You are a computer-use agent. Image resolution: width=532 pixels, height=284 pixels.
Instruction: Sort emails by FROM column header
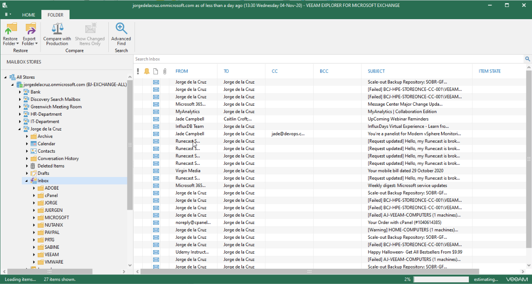coord(182,71)
